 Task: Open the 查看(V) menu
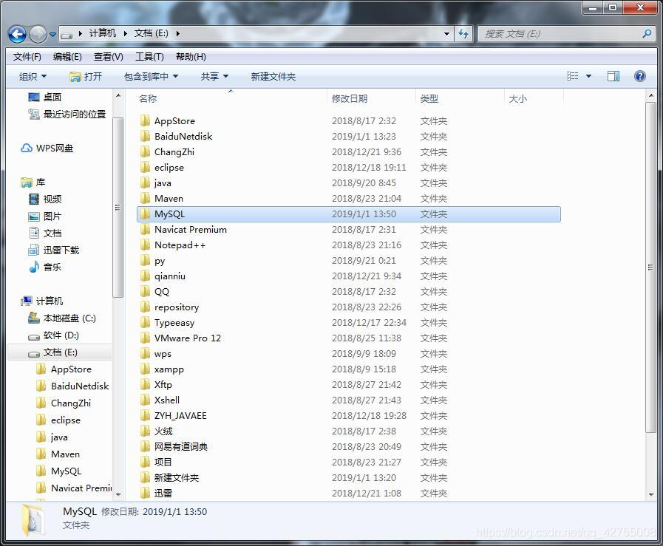[108, 57]
